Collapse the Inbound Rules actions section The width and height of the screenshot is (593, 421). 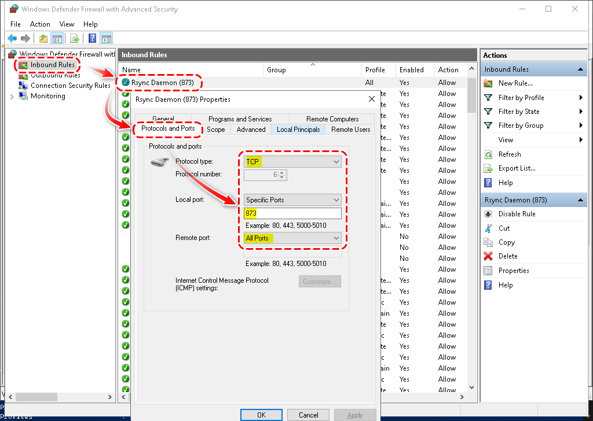tap(580, 69)
